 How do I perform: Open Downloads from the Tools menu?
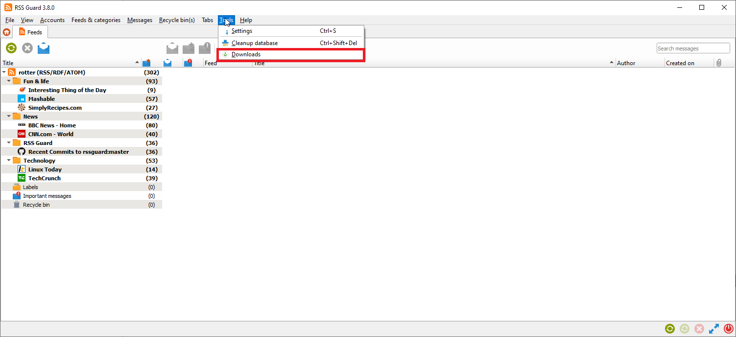point(246,54)
